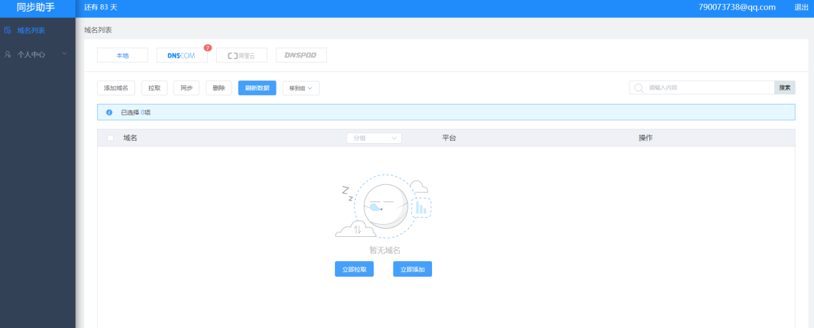The height and width of the screenshot is (328, 814).
Task: Select the 阿里云 platform tab
Action: (241, 56)
